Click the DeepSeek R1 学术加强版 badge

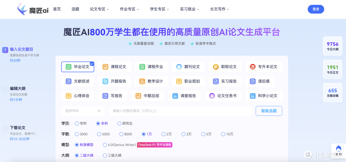click(154, 145)
